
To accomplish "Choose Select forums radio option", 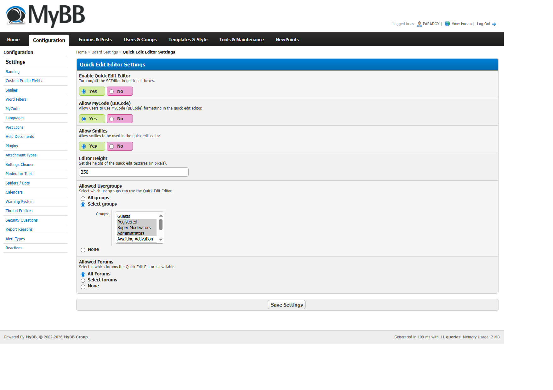I will point(83,280).
